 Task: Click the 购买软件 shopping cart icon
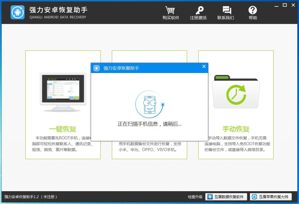[171, 11]
